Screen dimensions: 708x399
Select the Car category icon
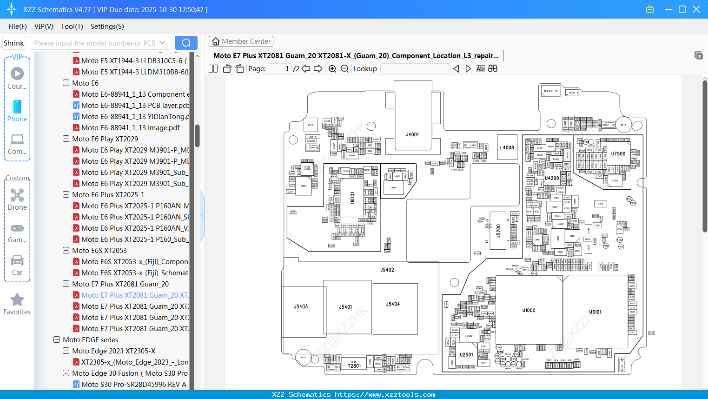[17, 265]
